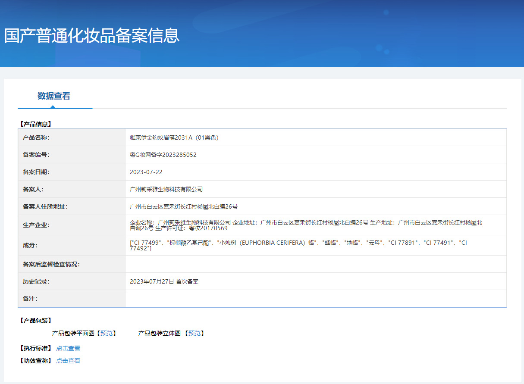
Task: Click the 【产品信息】 section heading
Action: pyautogui.click(x=35, y=124)
